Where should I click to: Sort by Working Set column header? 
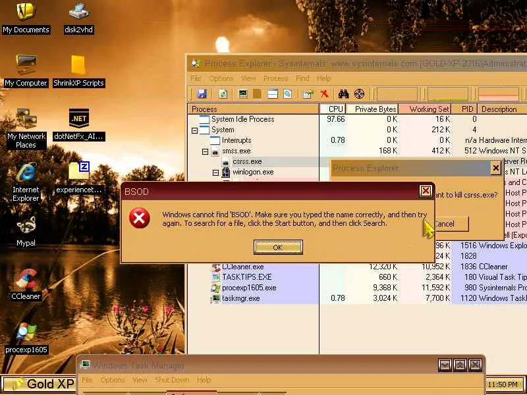pyautogui.click(x=425, y=109)
